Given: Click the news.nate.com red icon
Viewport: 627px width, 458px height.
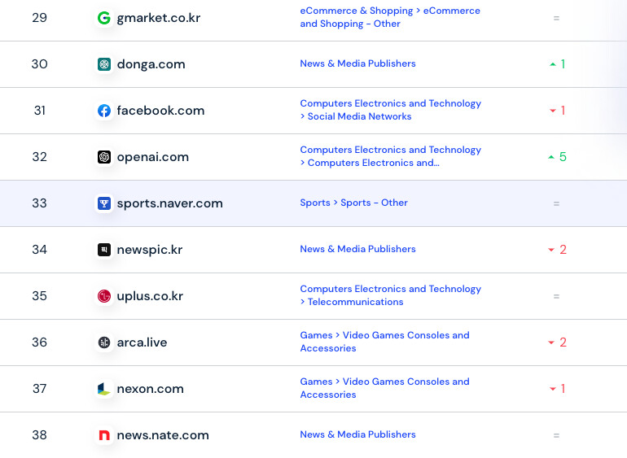Looking at the screenshot, I should point(104,435).
